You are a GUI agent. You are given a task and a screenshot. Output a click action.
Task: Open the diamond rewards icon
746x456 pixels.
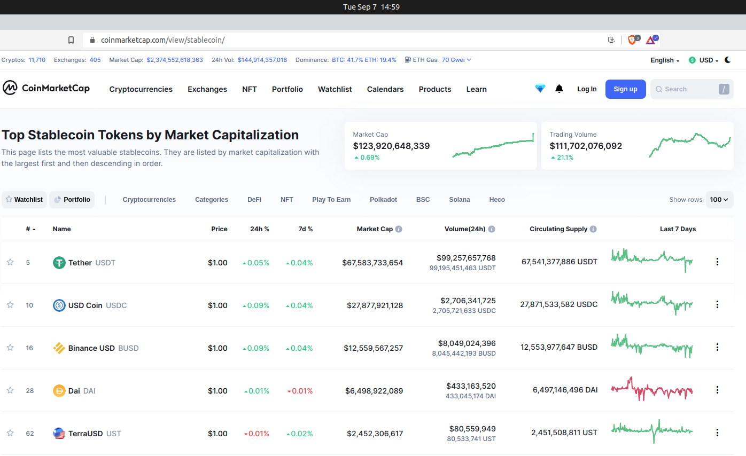coord(540,89)
